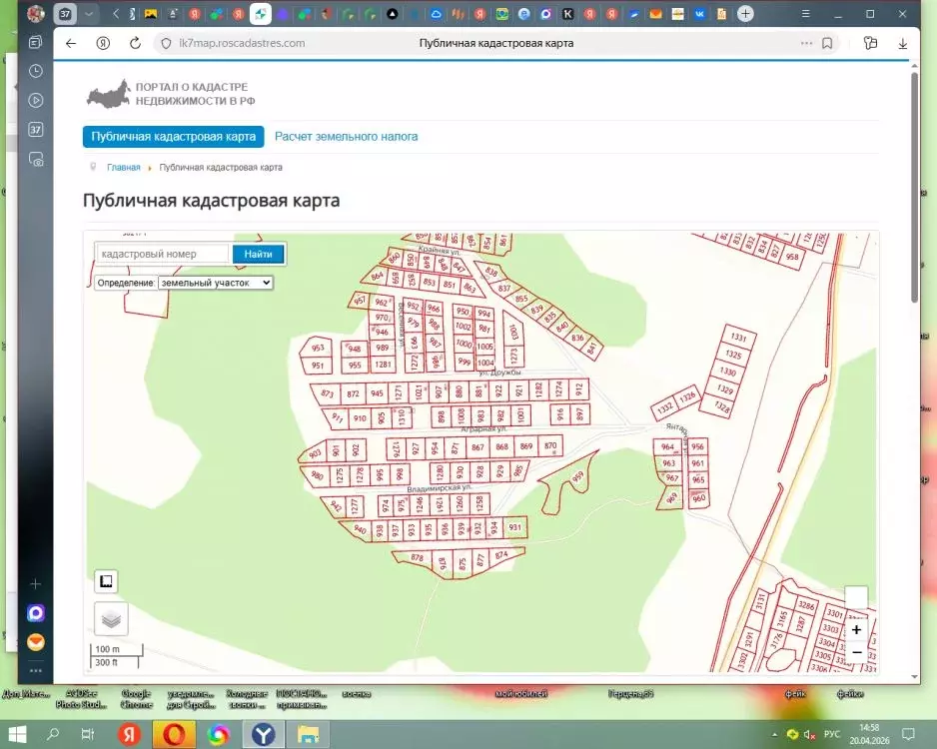Click the Найти search button

258,254
